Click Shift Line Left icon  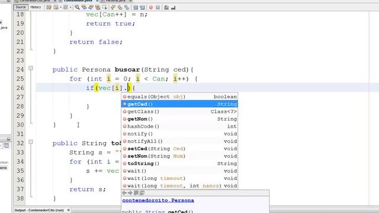click(x=136, y=8)
